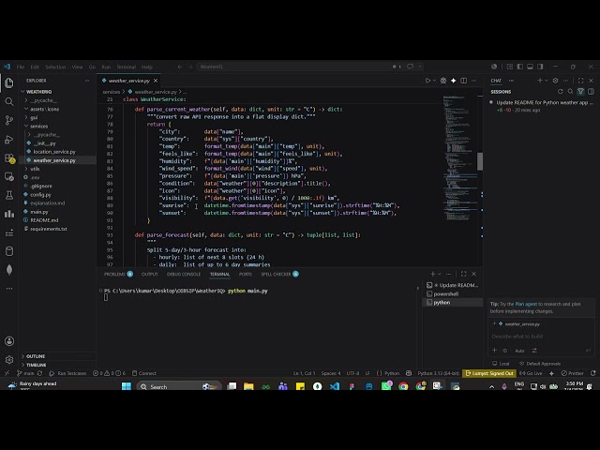Collapse the services folder

tap(38, 126)
